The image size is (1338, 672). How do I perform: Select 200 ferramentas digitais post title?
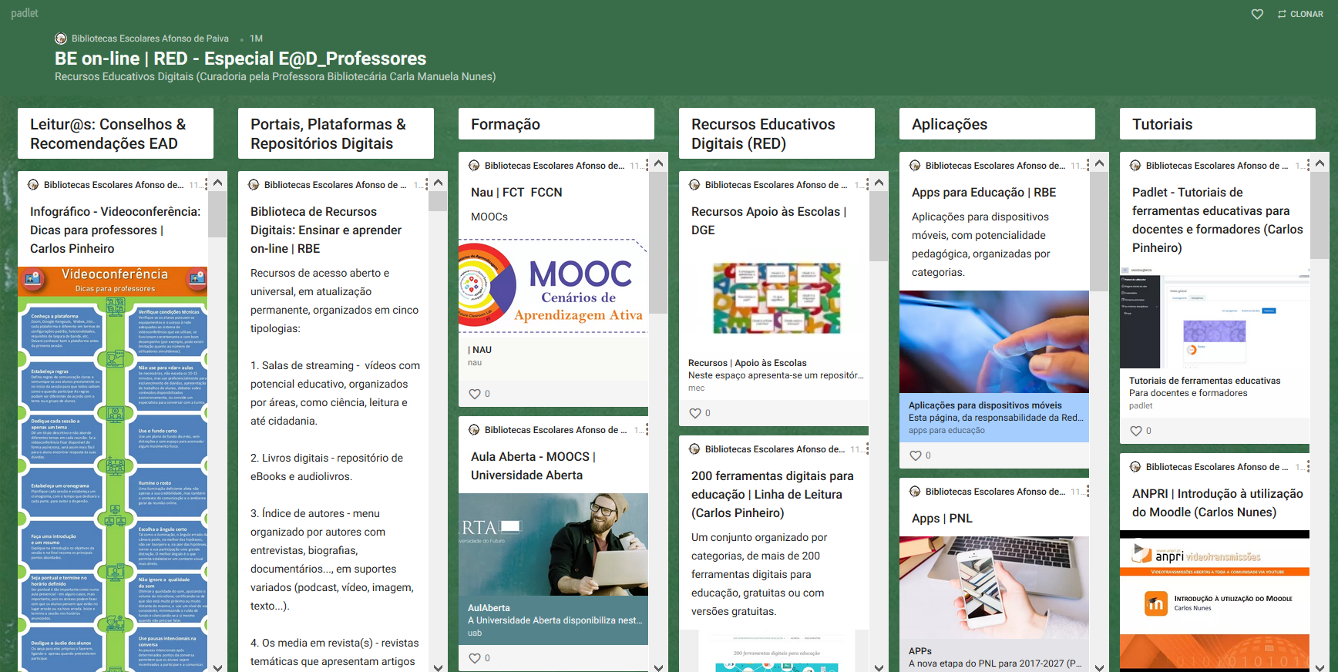coord(772,495)
